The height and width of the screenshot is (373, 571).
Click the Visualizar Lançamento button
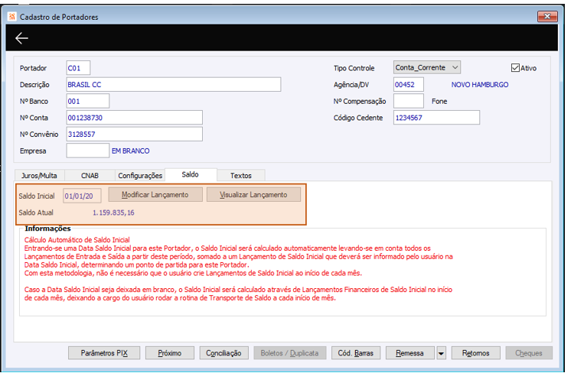tap(253, 194)
